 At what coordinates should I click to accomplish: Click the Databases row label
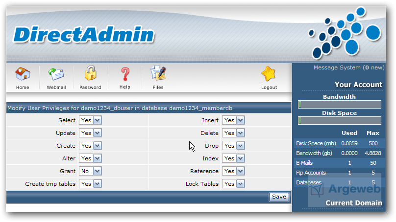coord(309,182)
